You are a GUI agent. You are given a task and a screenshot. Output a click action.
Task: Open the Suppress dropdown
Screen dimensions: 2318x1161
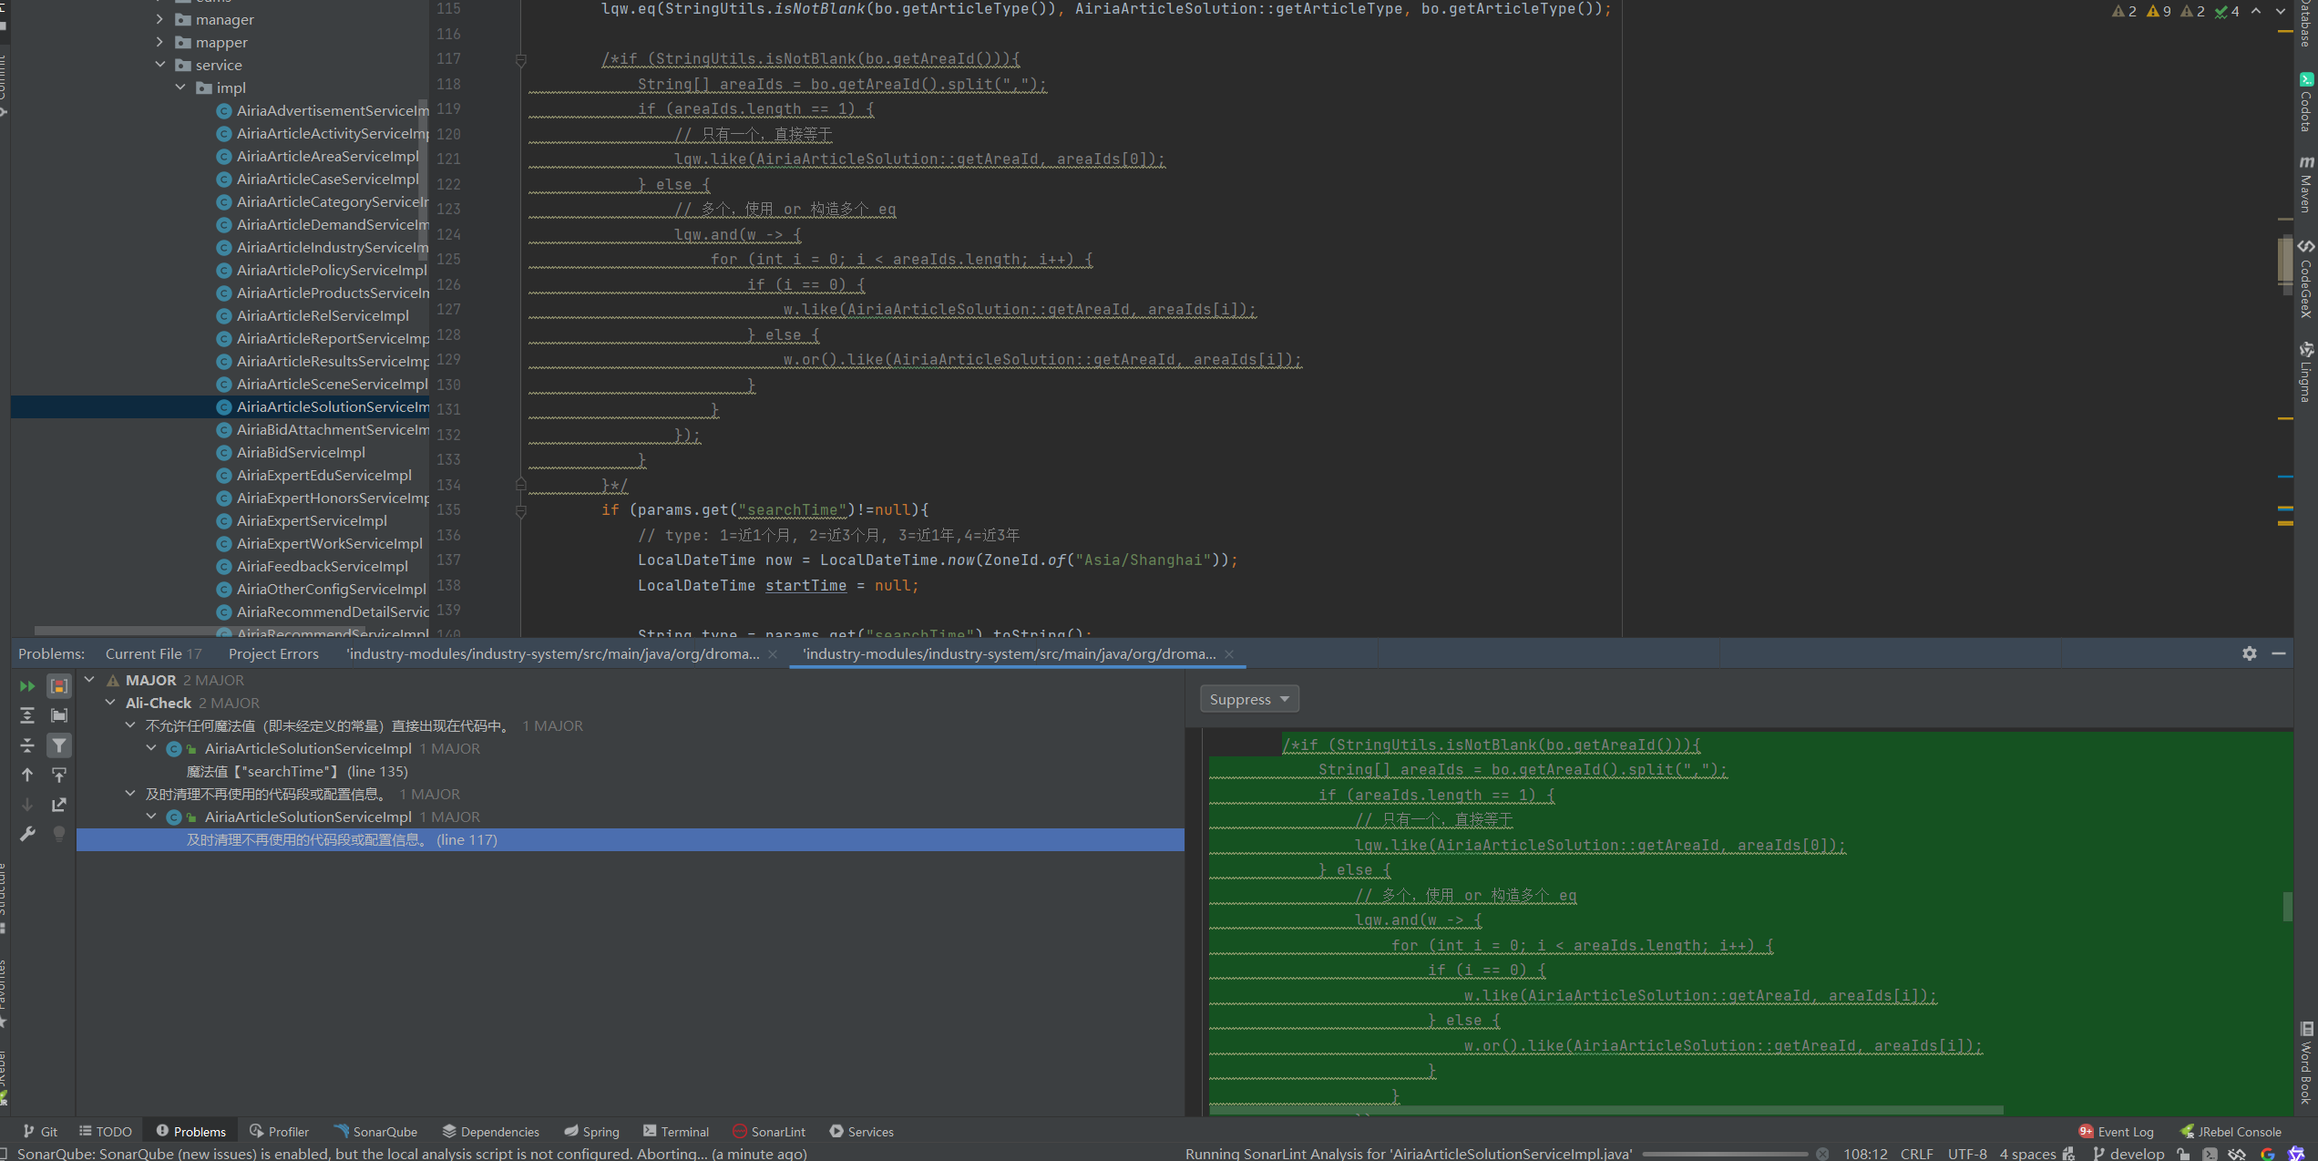(1248, 700)
